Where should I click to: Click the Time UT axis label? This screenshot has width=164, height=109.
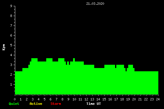(x=94, y=104)
